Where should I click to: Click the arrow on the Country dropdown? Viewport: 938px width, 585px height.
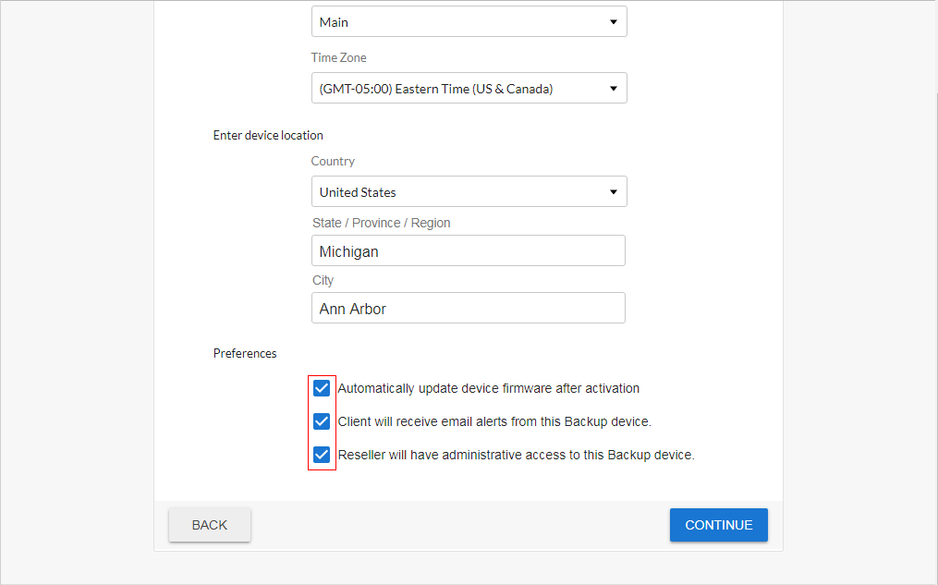[614, 192]
